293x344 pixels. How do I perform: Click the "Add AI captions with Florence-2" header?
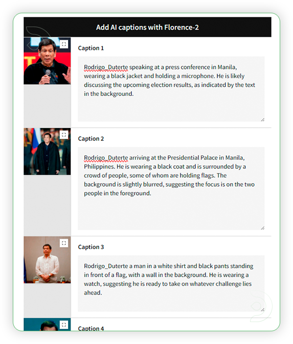click(147, 27)
